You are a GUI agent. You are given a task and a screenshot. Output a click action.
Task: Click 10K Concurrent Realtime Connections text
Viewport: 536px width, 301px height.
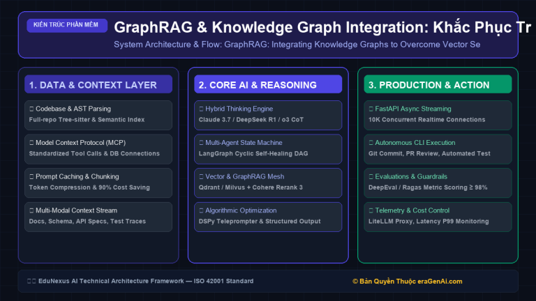[427, 120]
